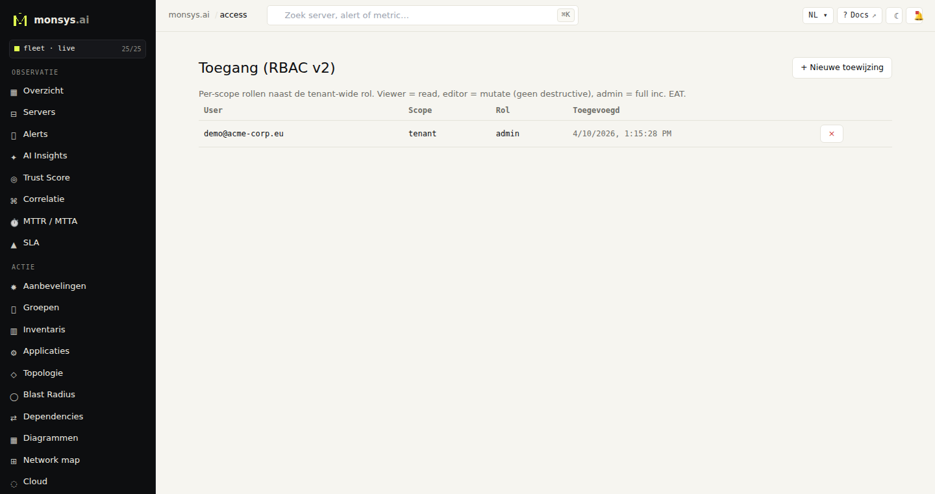Click the Network map grid icon
Viewport: 935px width, 494px height.
click(14, 461)
